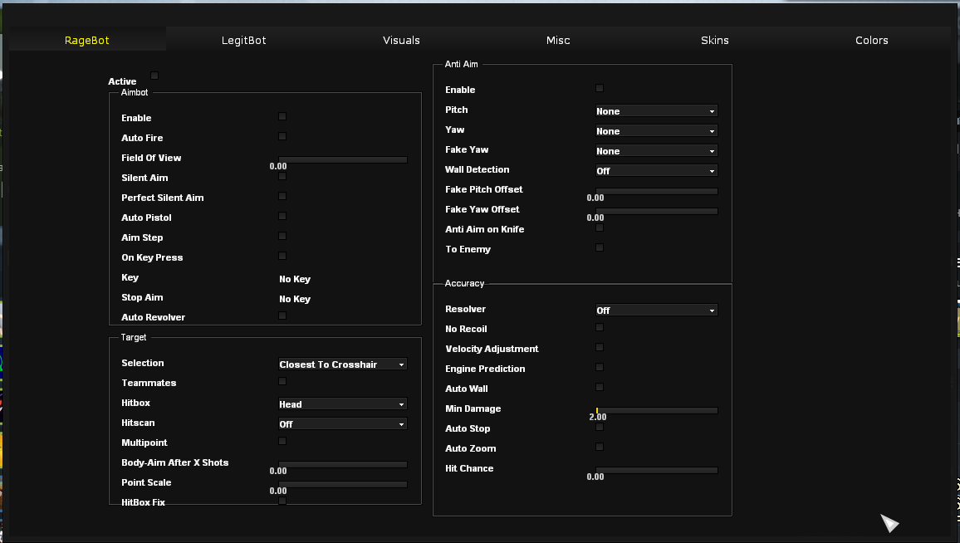
Task: Switch to the LegitBot tab
Action: (x=243, y=40)
